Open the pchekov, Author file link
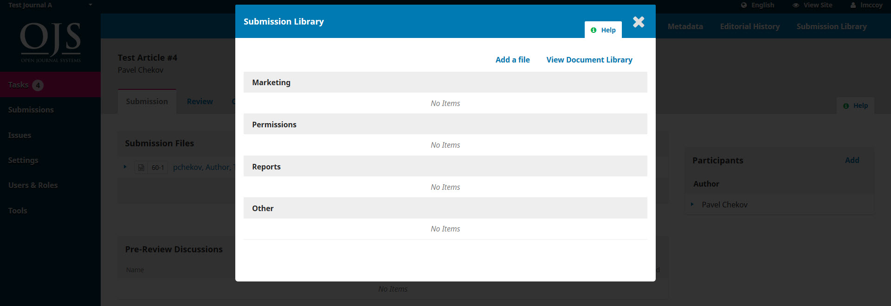 coord(204,167)
